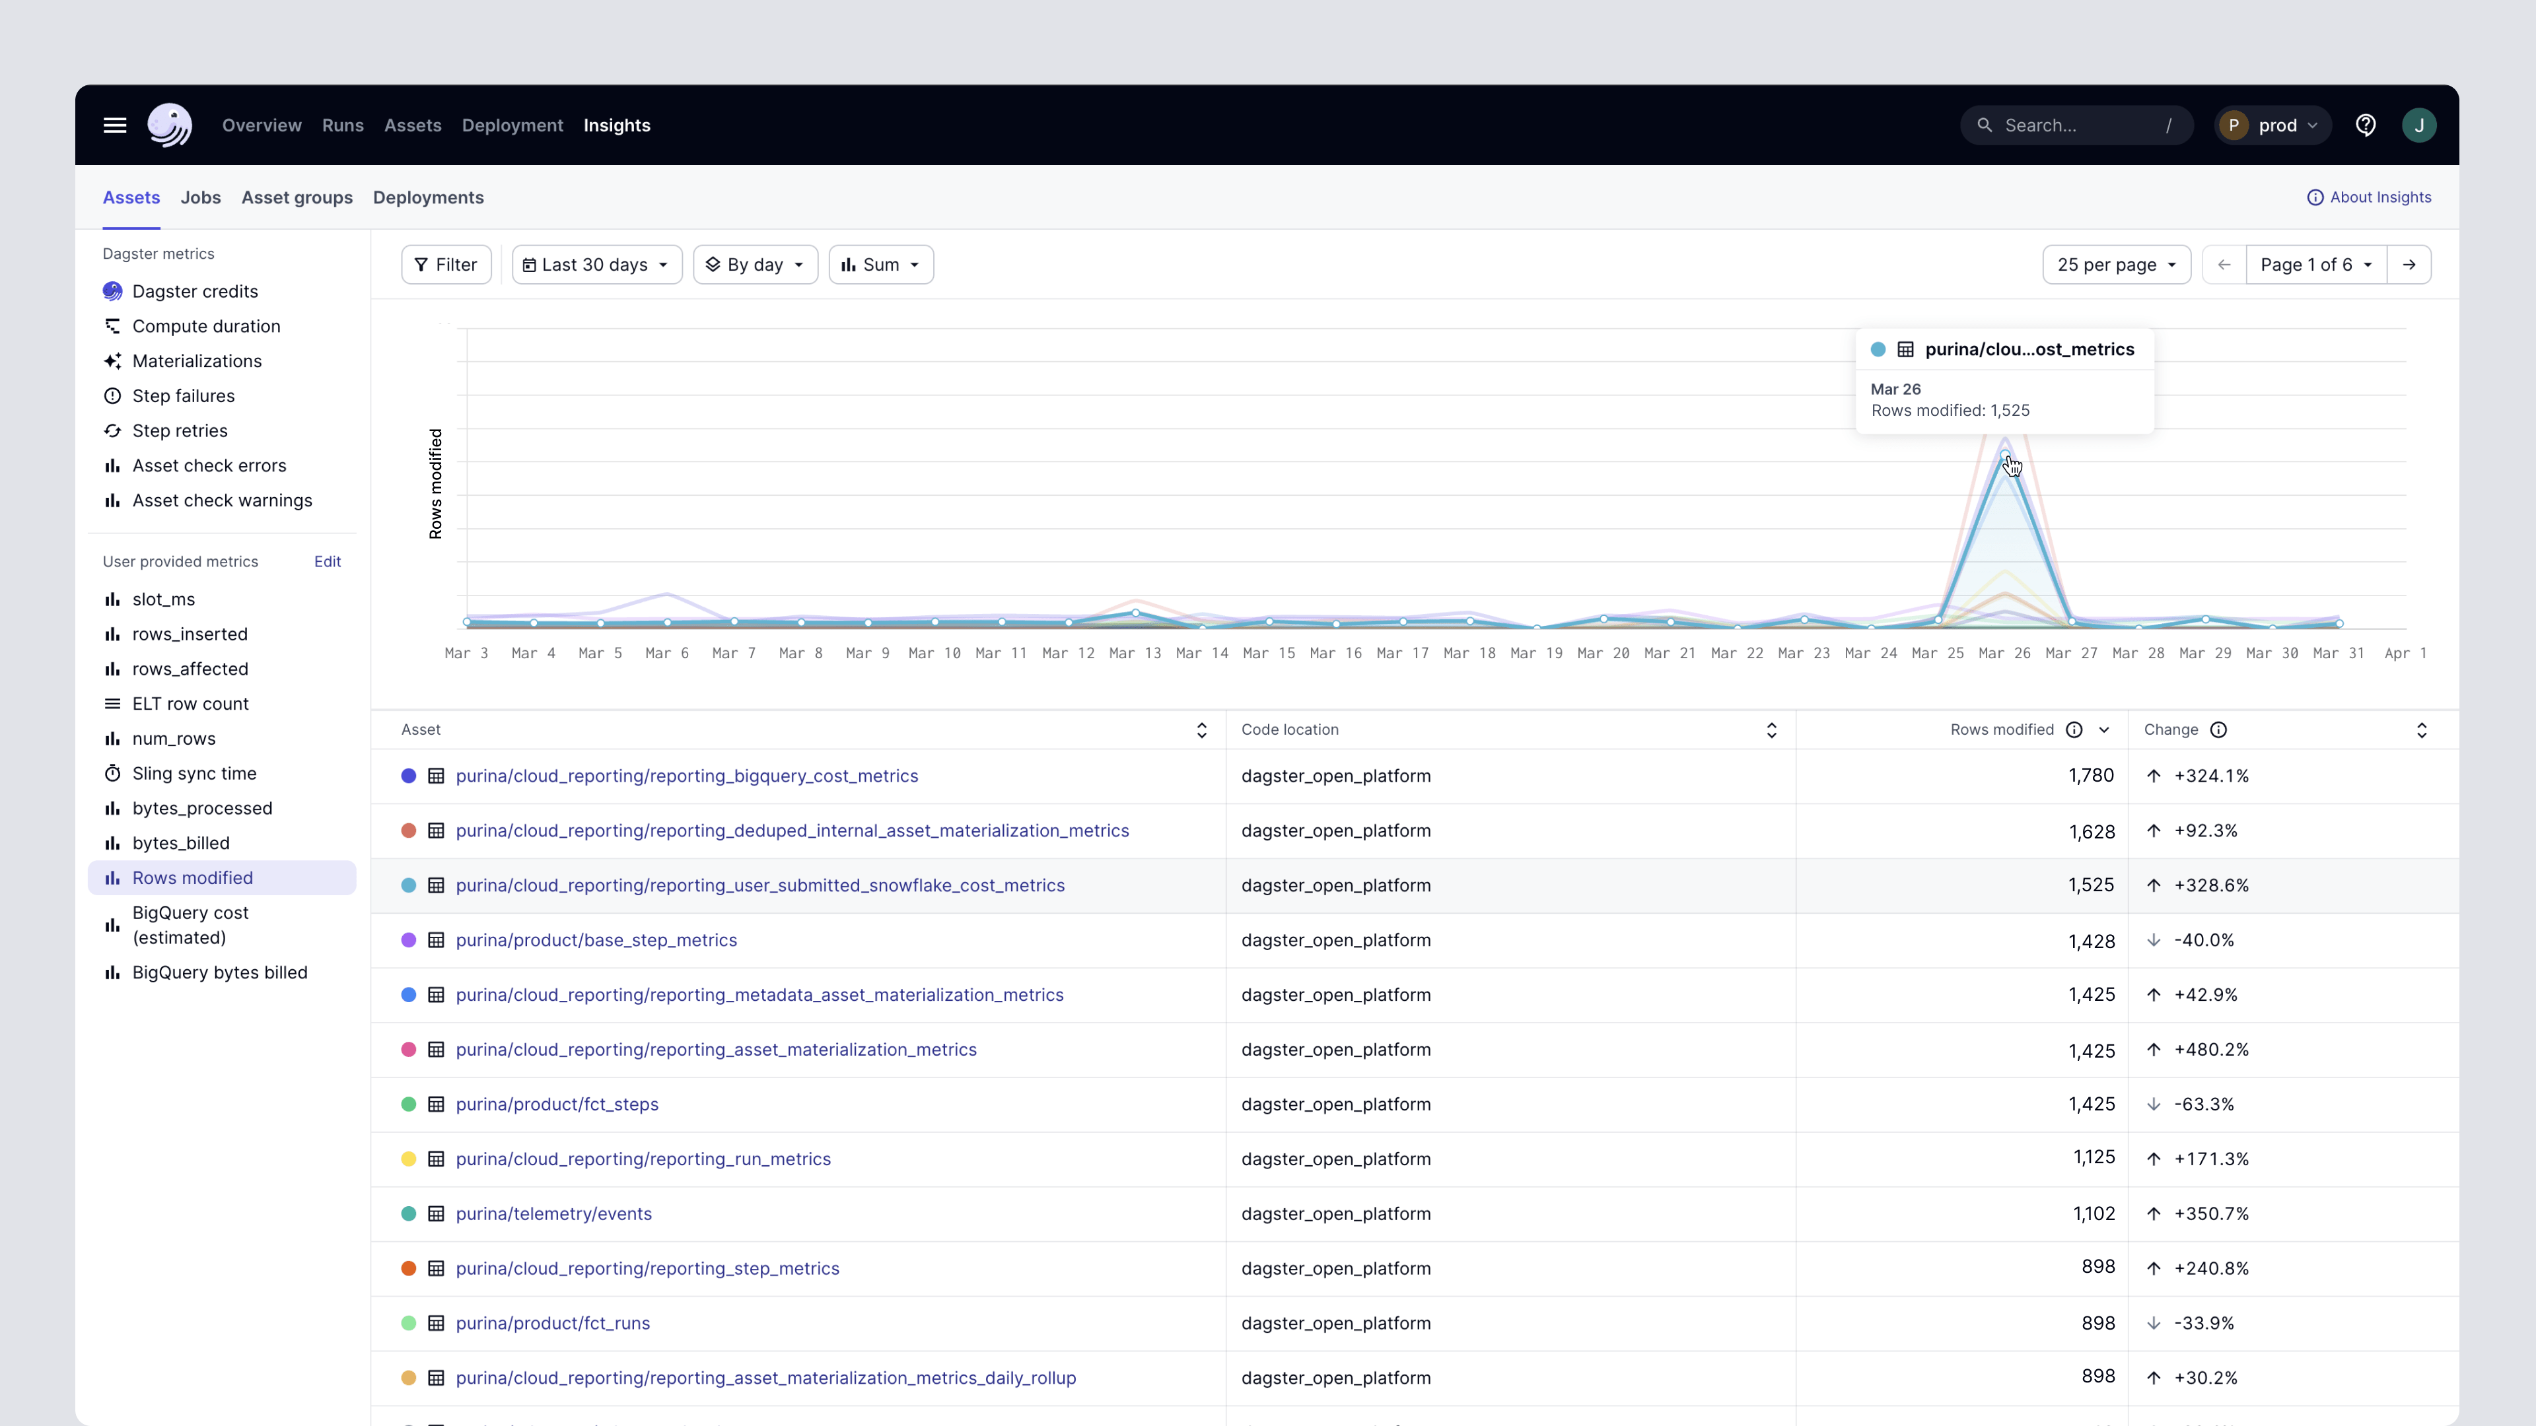The width and height of the screenshot is (2536, 1426).
Task: Open Assets in top navigation
Action: [x=413, y=125]
